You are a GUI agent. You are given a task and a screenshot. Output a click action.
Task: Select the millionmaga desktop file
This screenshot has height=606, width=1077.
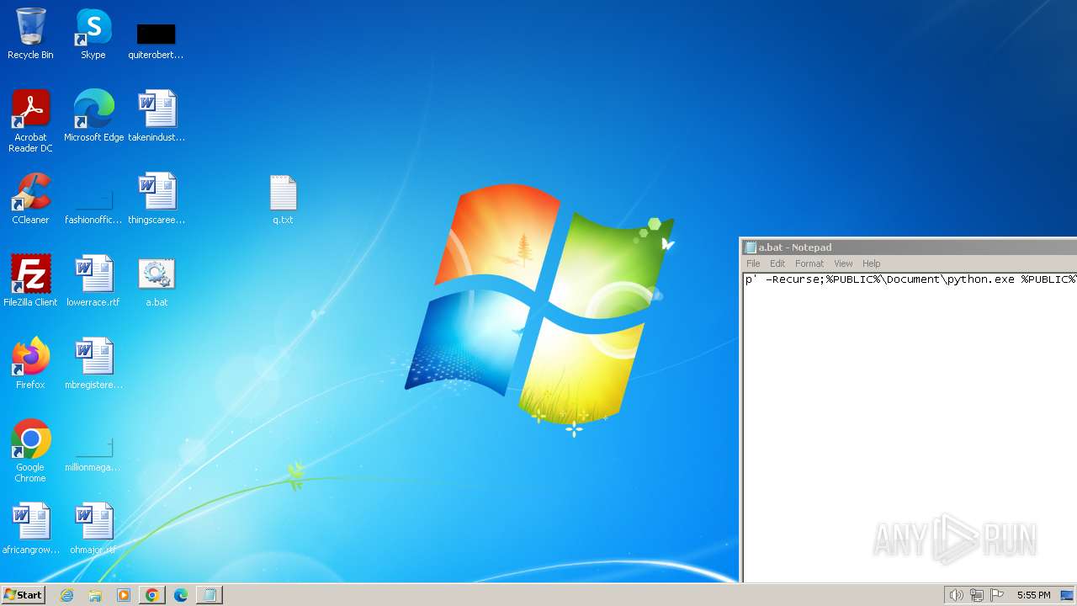click(x=93, y=454)
